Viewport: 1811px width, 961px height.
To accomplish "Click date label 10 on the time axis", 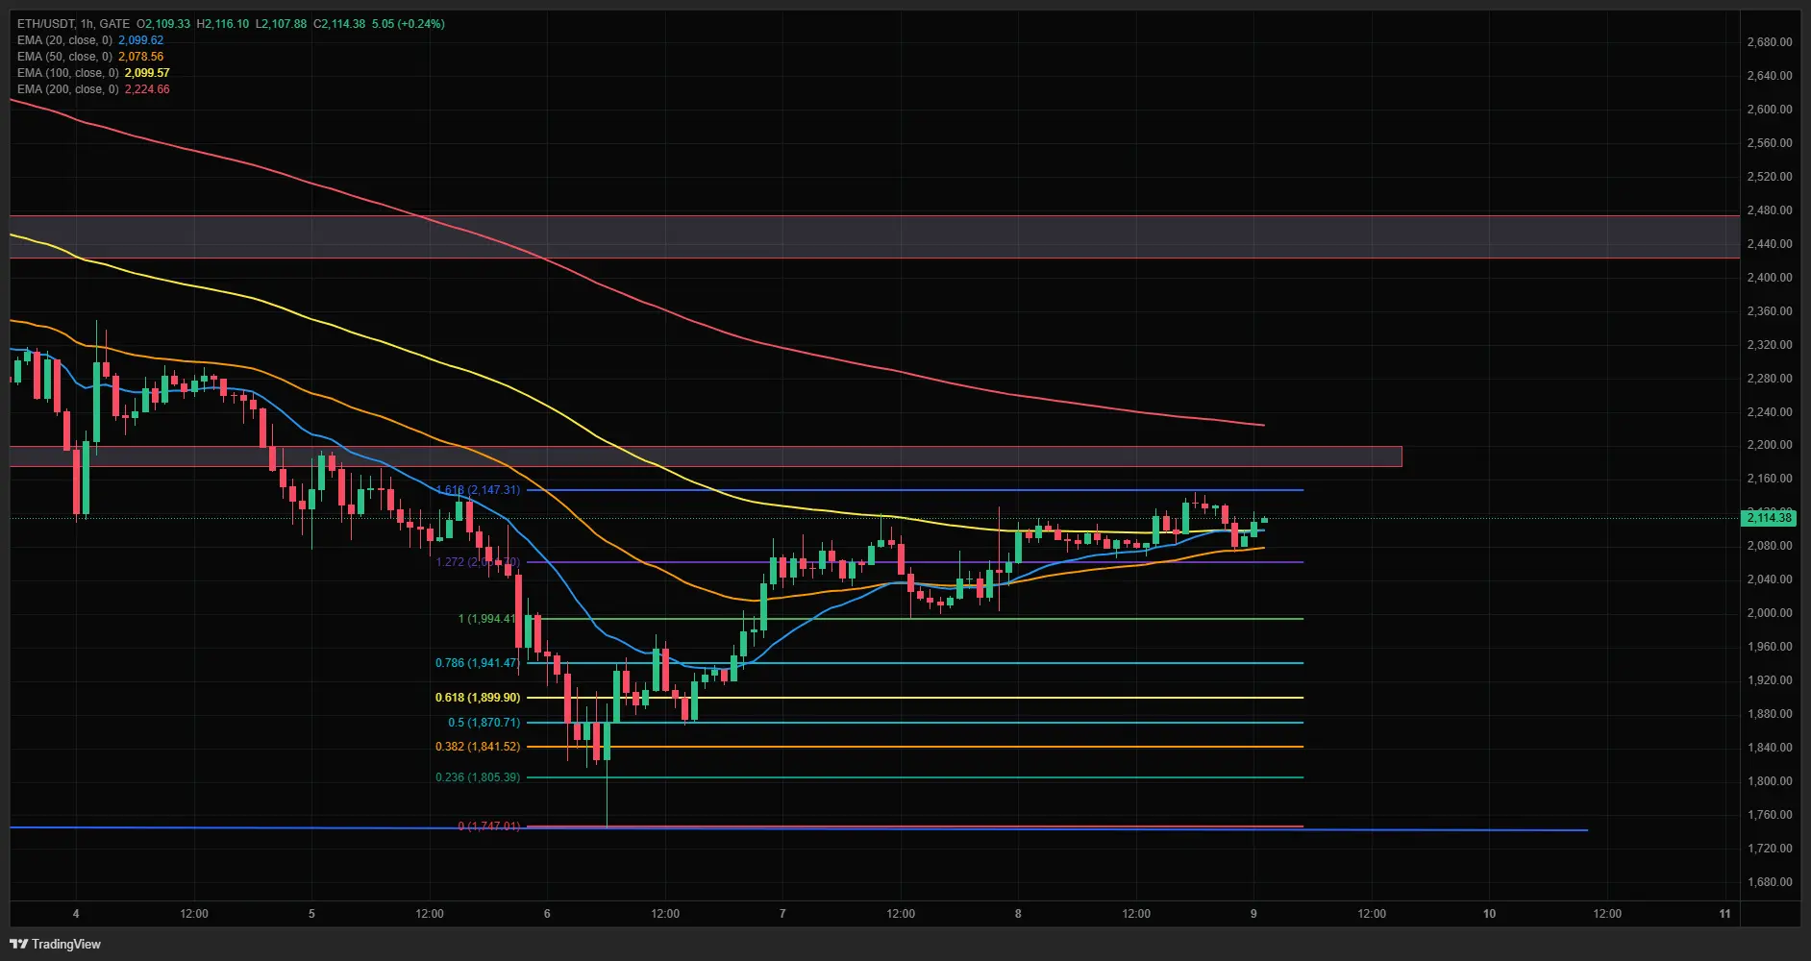I will click(1489, 914).
